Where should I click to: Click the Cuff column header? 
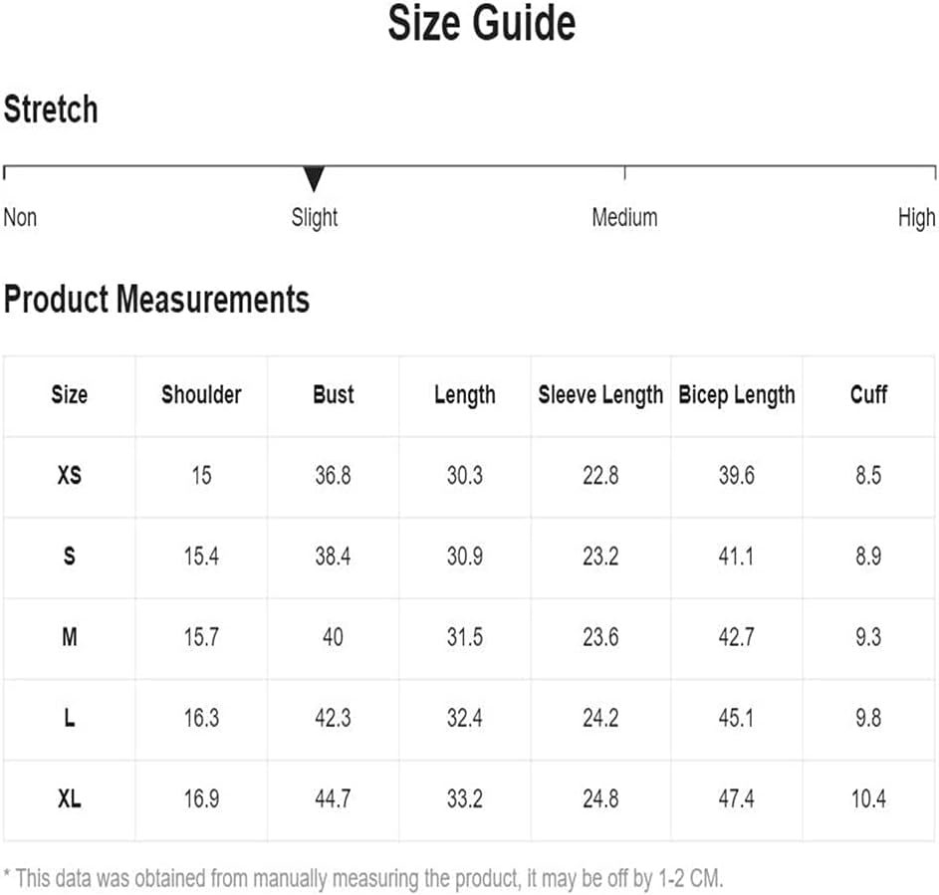click(868, 394)
